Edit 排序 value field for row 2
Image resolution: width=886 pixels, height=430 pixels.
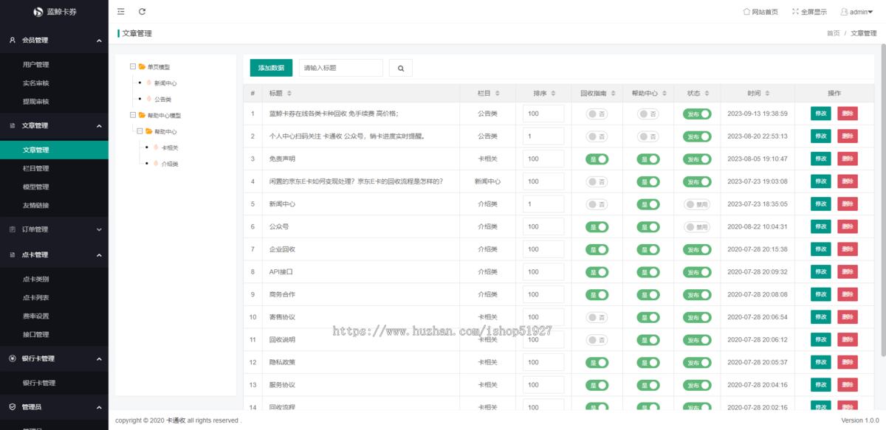click(x=543, y=136)
